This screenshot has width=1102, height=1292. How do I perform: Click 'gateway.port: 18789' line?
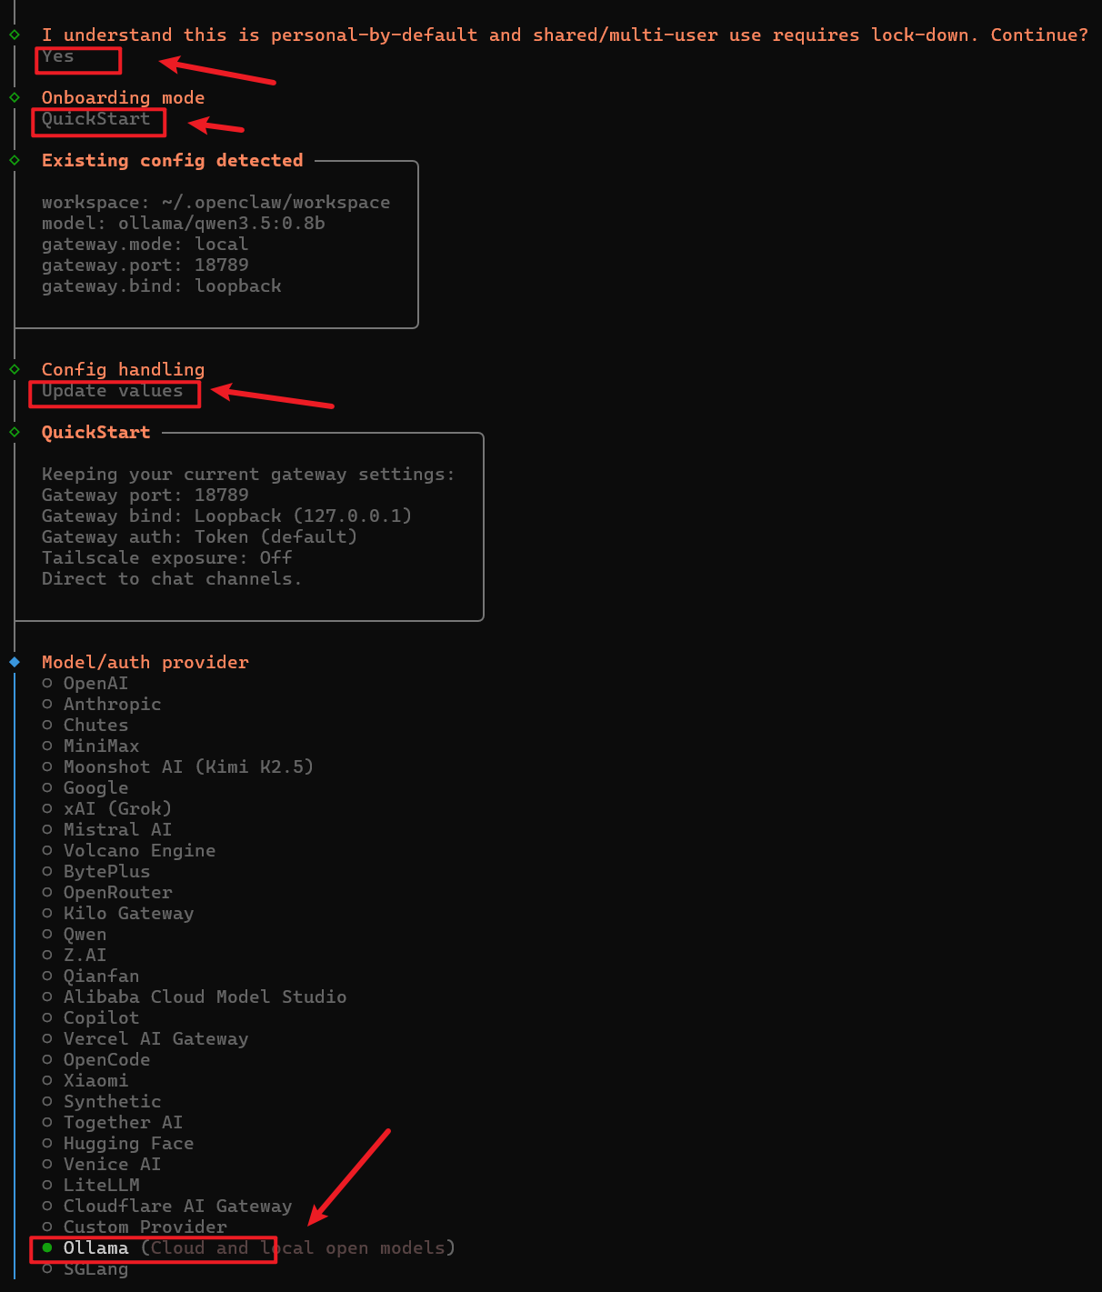click(x=145, y=265)
